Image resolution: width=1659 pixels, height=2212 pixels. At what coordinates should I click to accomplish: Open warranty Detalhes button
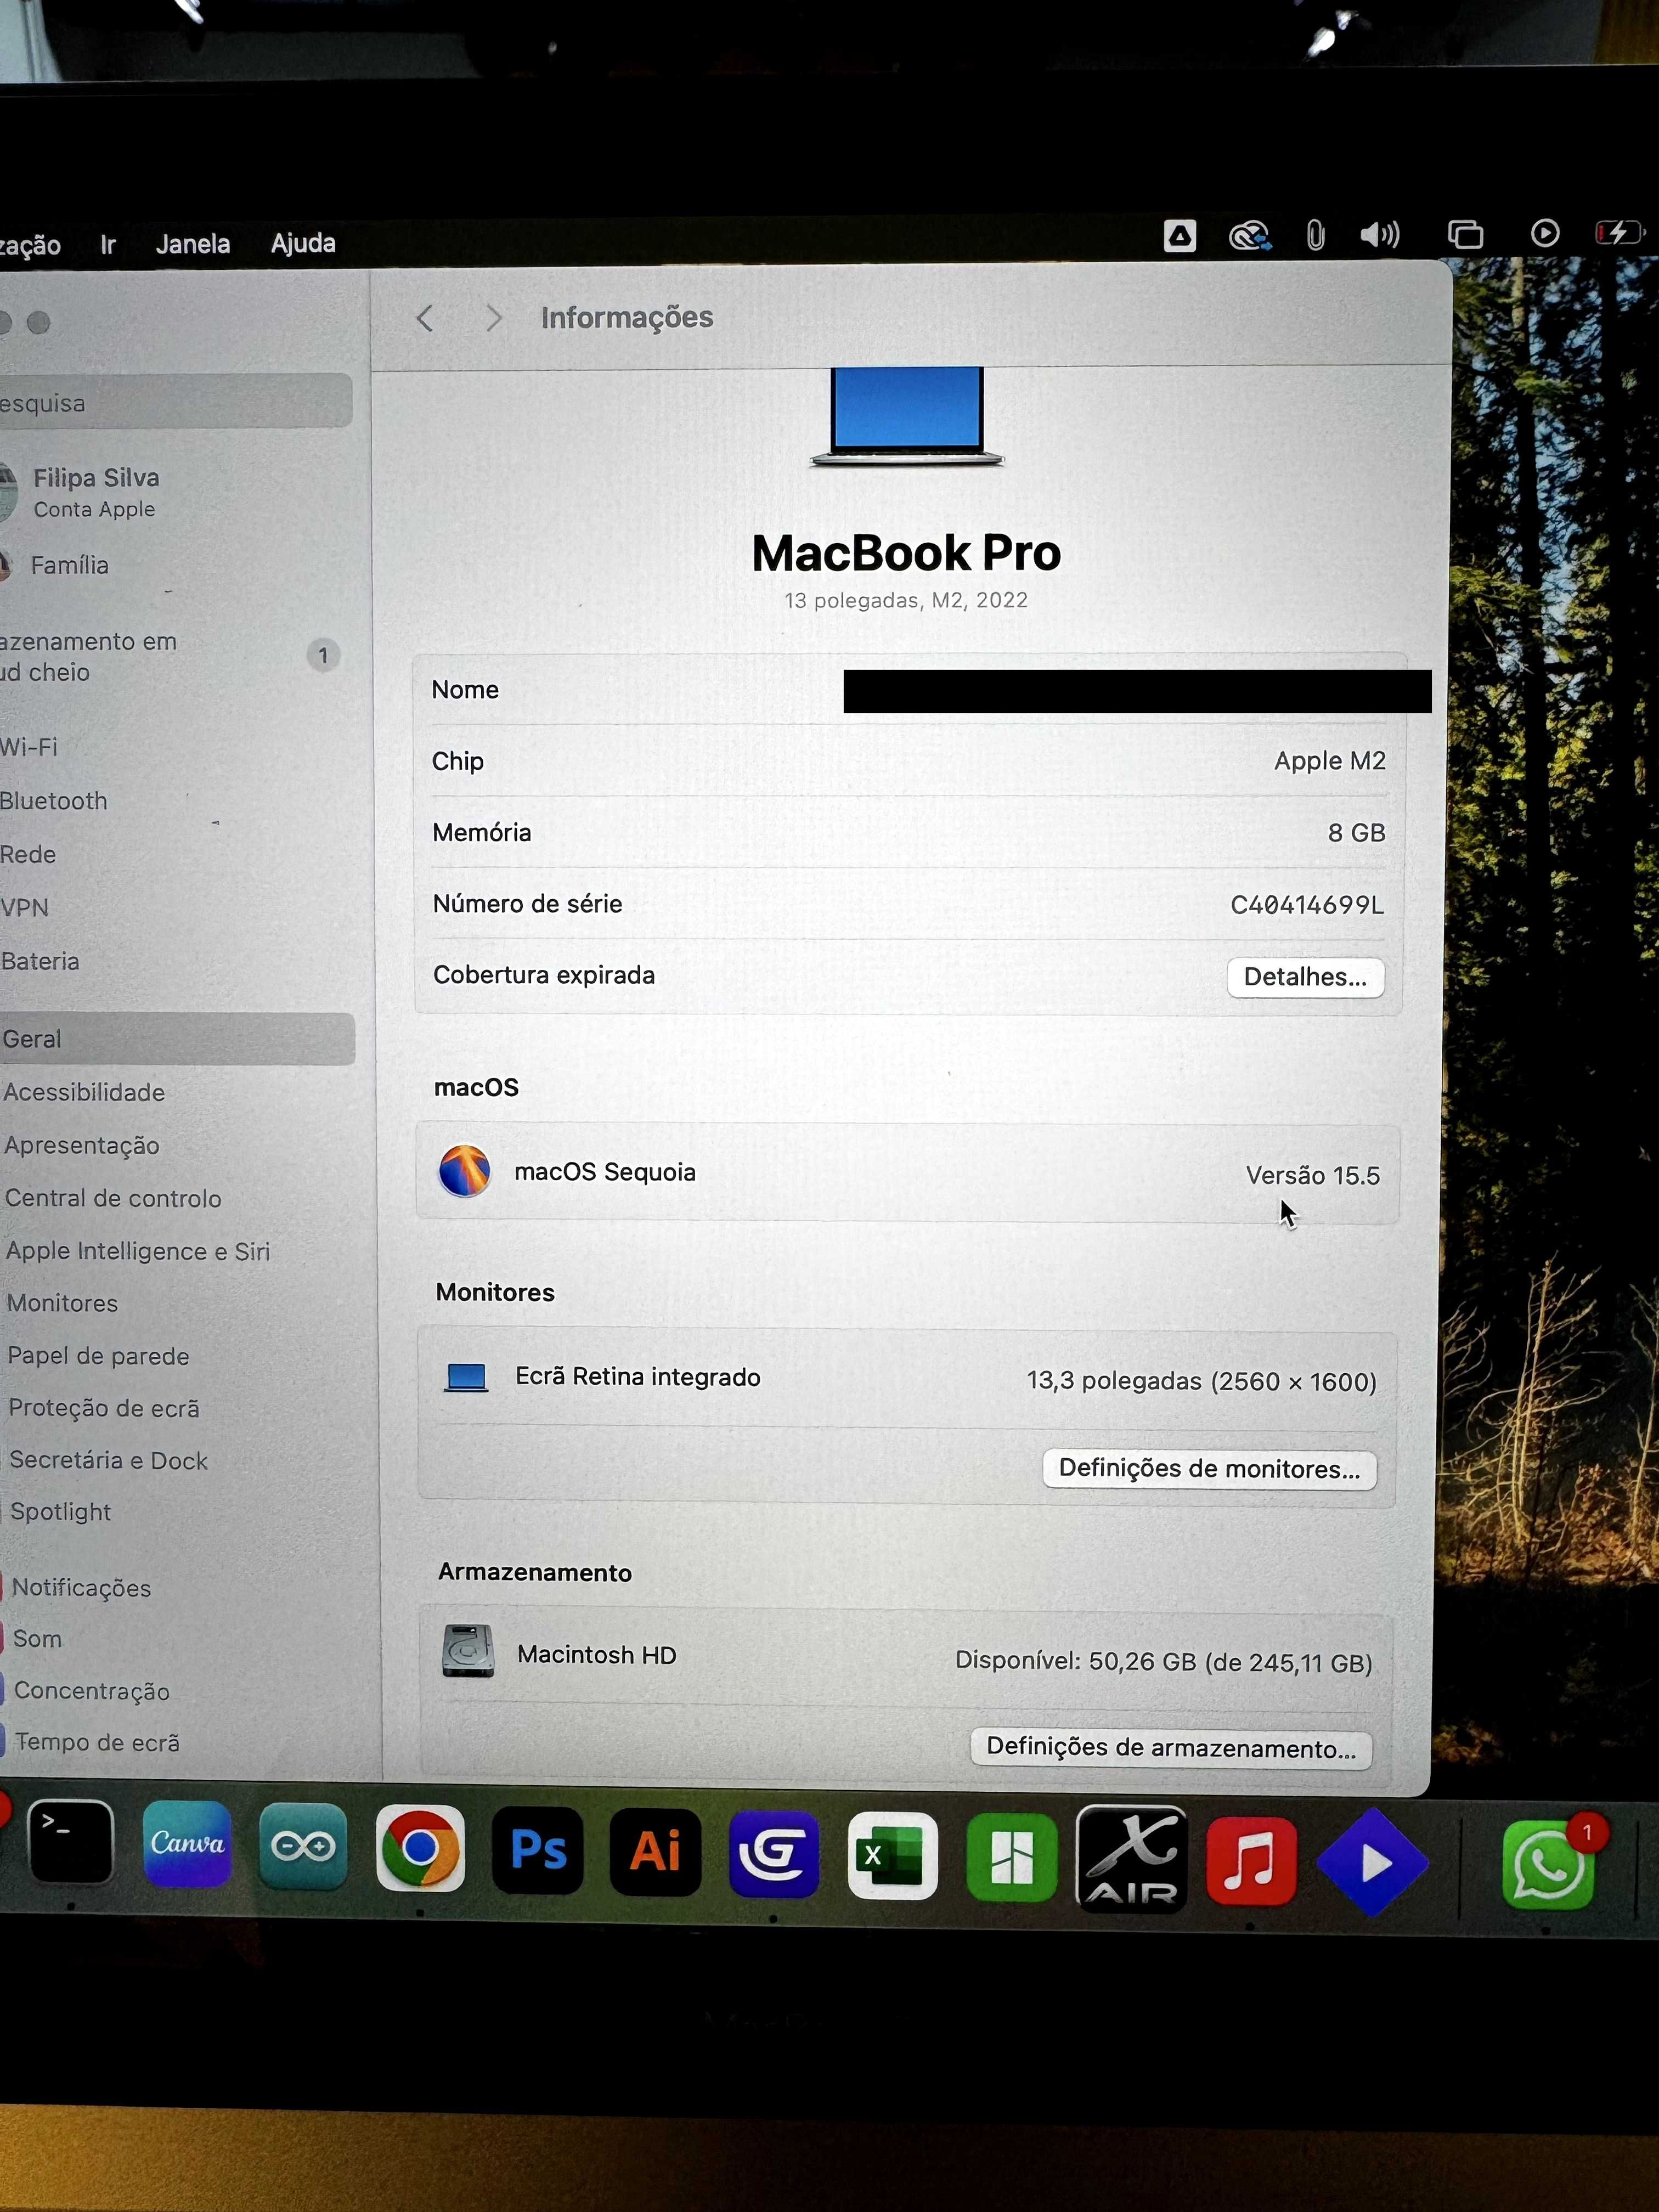tap(1305, 977)
